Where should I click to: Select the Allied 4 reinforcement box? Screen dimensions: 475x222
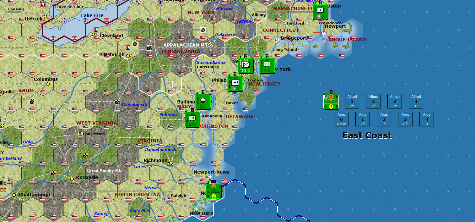tap(416, 101)
